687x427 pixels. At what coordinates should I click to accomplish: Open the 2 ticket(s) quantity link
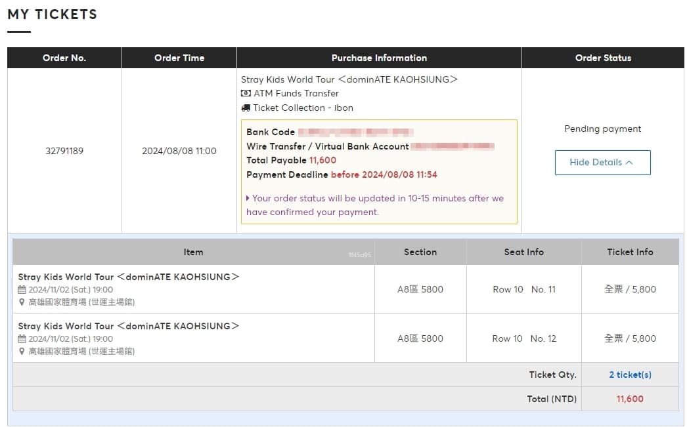coord(630,375)
